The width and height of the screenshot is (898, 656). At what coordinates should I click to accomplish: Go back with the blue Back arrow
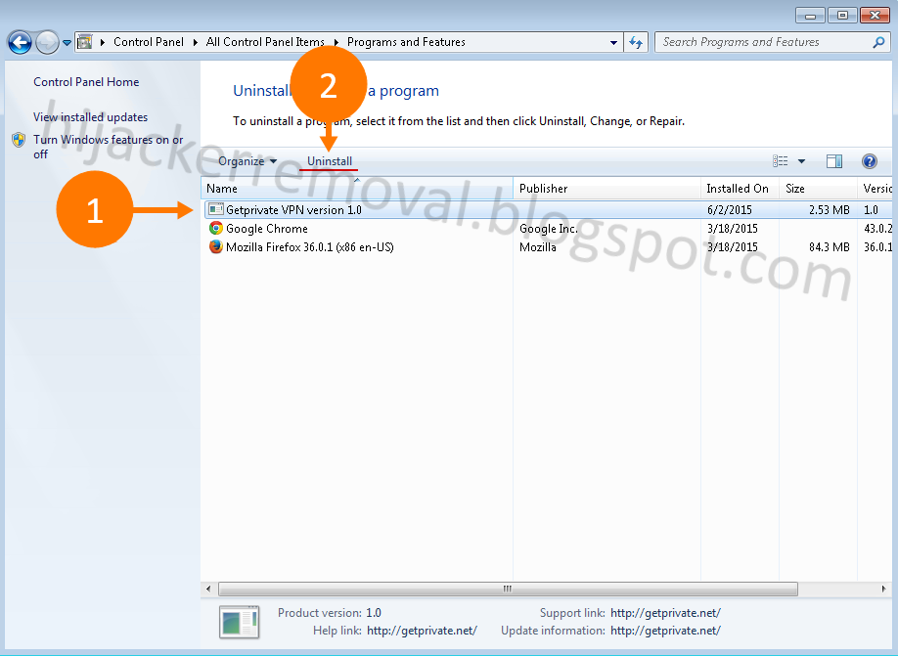coord(20,42)
